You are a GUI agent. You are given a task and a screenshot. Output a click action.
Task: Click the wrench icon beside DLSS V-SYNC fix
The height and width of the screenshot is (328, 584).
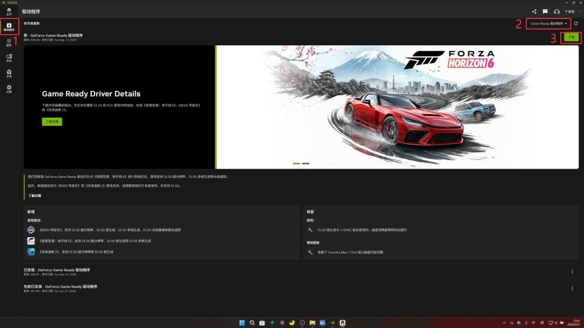[x=310, y=230]
